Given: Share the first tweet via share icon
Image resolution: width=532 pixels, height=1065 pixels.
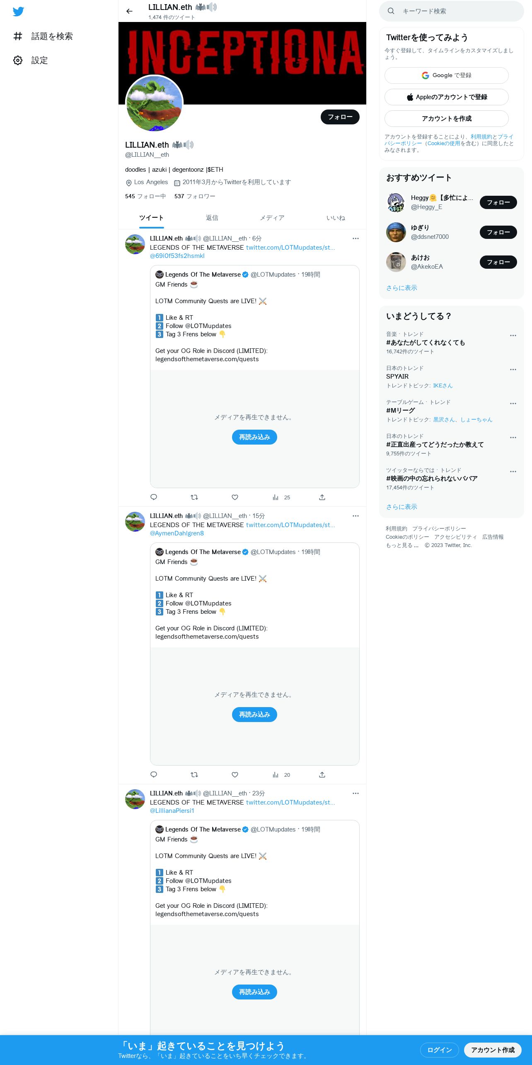Looking at the screenshot, I should [x=322, y=497].
